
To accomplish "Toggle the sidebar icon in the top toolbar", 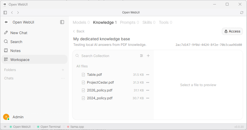I will [5, 12].
